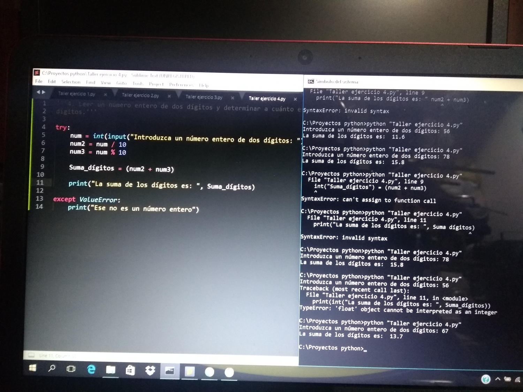Viewport: 523px width, 392px height.
Task: Open the Windows Start menu
Action: pos(32,368)
